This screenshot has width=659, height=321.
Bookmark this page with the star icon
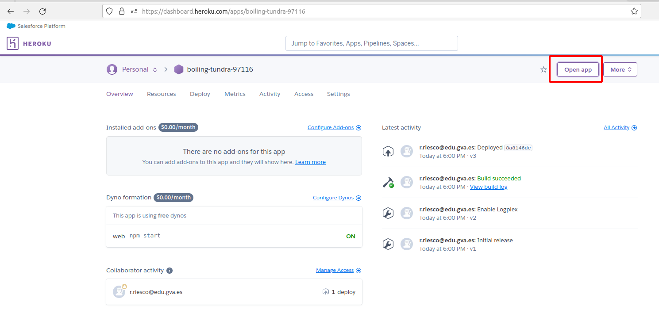[634, 11]
